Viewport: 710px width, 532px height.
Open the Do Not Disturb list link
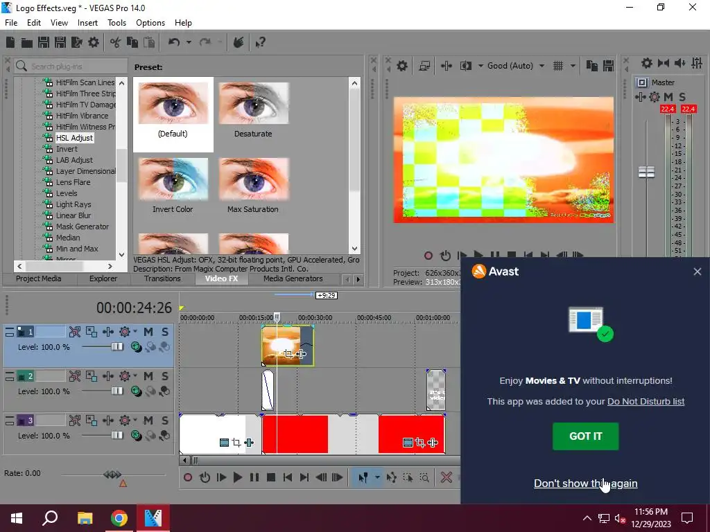[646, 401]
